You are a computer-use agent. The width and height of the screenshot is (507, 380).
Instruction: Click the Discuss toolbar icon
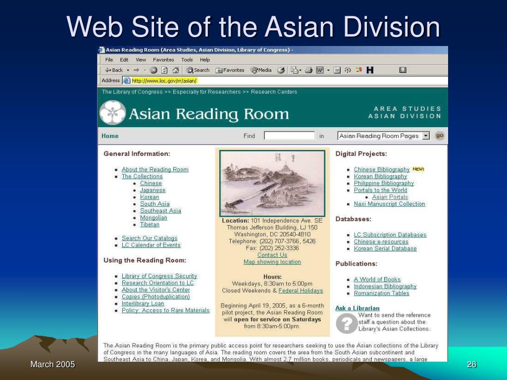tap(337, 70)
